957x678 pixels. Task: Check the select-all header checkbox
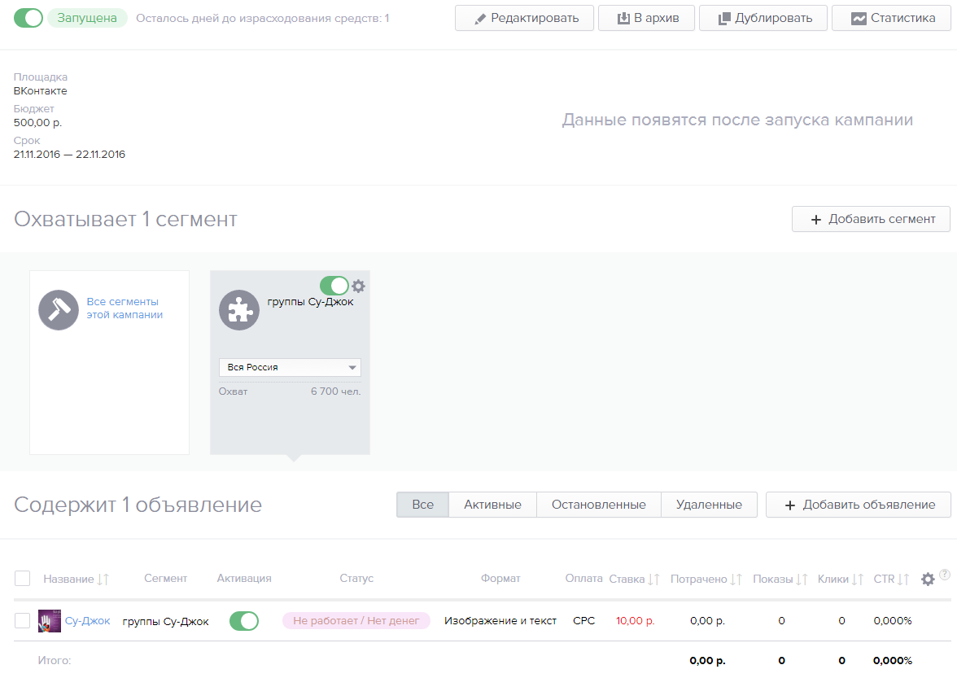(23, 579)
